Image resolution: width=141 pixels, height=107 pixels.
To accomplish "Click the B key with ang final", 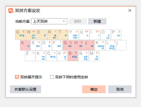I will tap(73, 56).
